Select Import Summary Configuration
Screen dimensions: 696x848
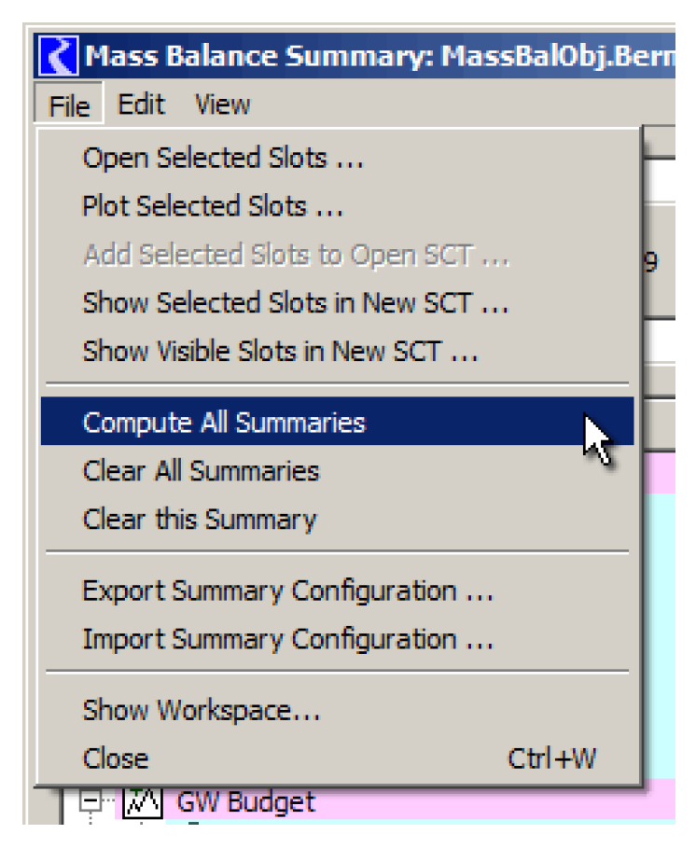(287, 639)
